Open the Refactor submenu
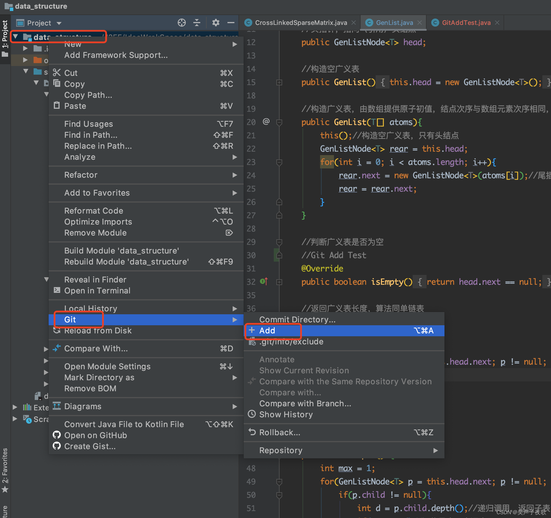The width and height of the screenshot is (551, 518). pyautogui.click(x=146, y=175)
